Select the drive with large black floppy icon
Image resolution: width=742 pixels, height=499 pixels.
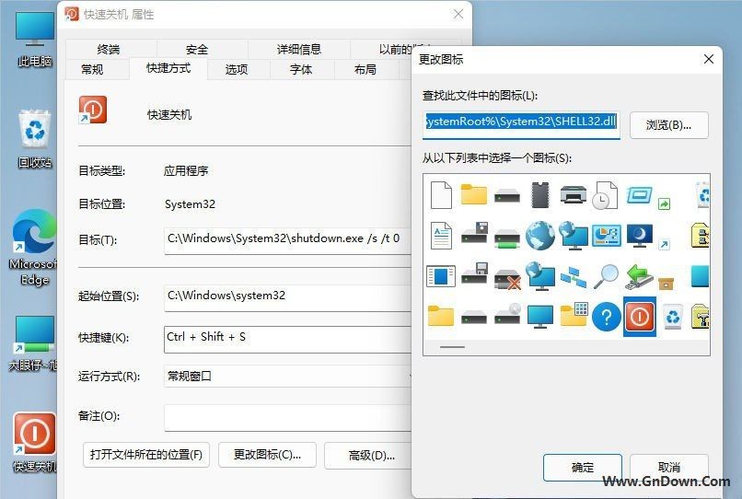(x=475, y=232)
